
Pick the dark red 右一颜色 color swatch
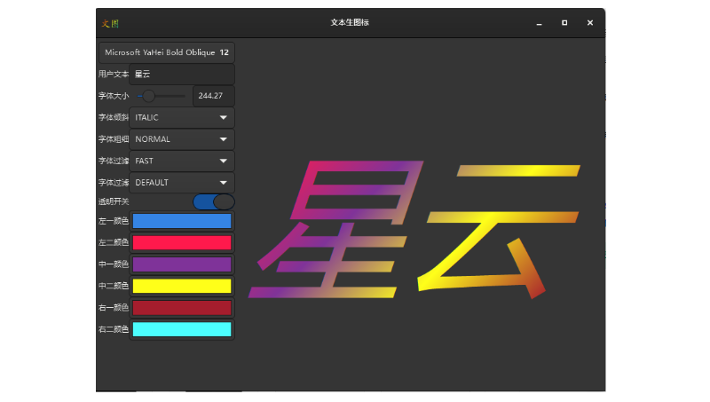(182, 308)
